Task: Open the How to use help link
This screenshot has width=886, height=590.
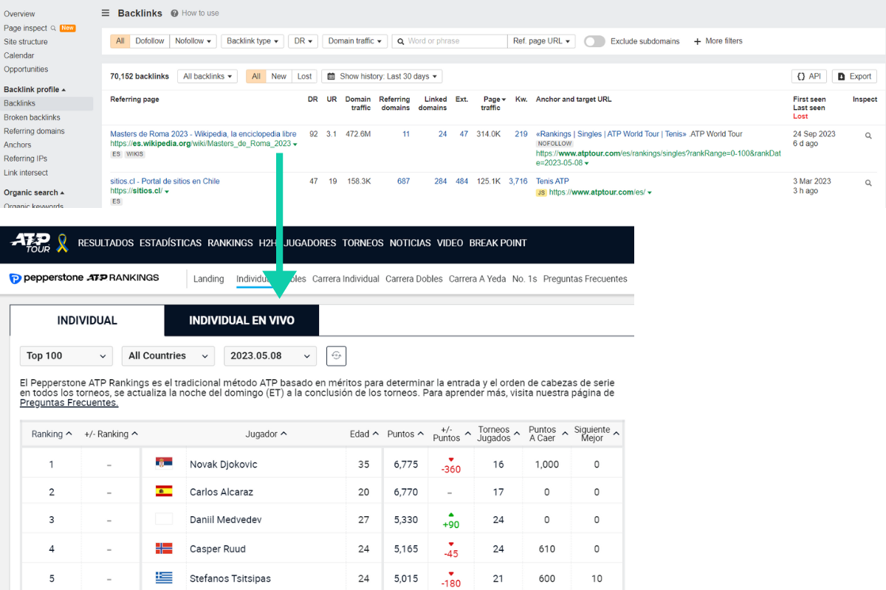Action: click(195, 13)
